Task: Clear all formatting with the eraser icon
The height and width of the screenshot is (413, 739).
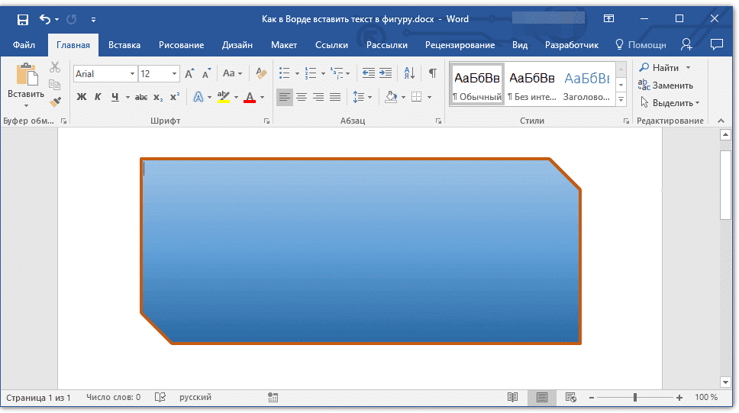Action: [x=262, y=74]
